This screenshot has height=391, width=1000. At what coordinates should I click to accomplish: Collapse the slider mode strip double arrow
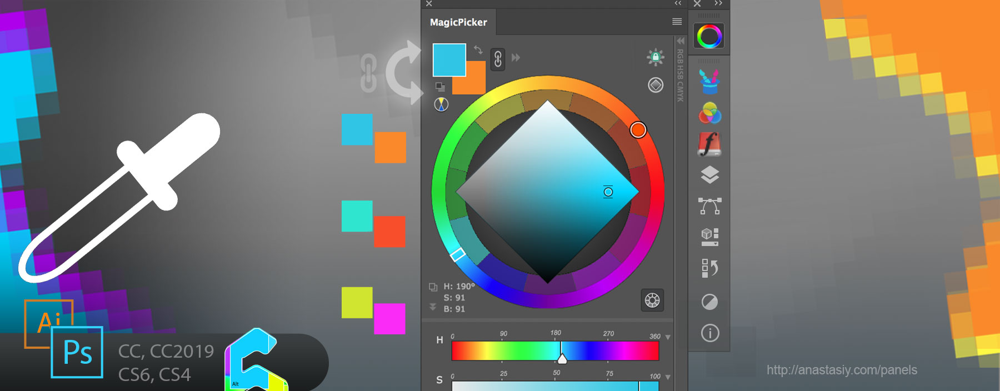(x=680, y=41)
